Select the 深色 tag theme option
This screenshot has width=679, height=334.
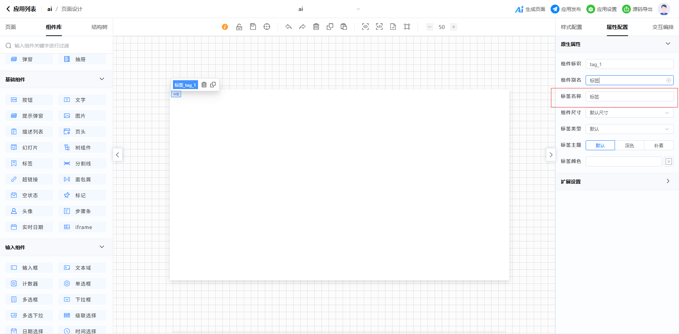click(x=629, y=146)
